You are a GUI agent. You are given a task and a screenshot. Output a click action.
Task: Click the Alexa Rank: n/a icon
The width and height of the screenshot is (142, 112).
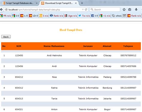point(51,16)
